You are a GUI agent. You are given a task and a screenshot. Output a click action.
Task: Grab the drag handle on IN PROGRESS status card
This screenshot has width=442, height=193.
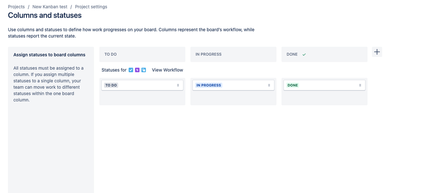[x=269, y=85]
